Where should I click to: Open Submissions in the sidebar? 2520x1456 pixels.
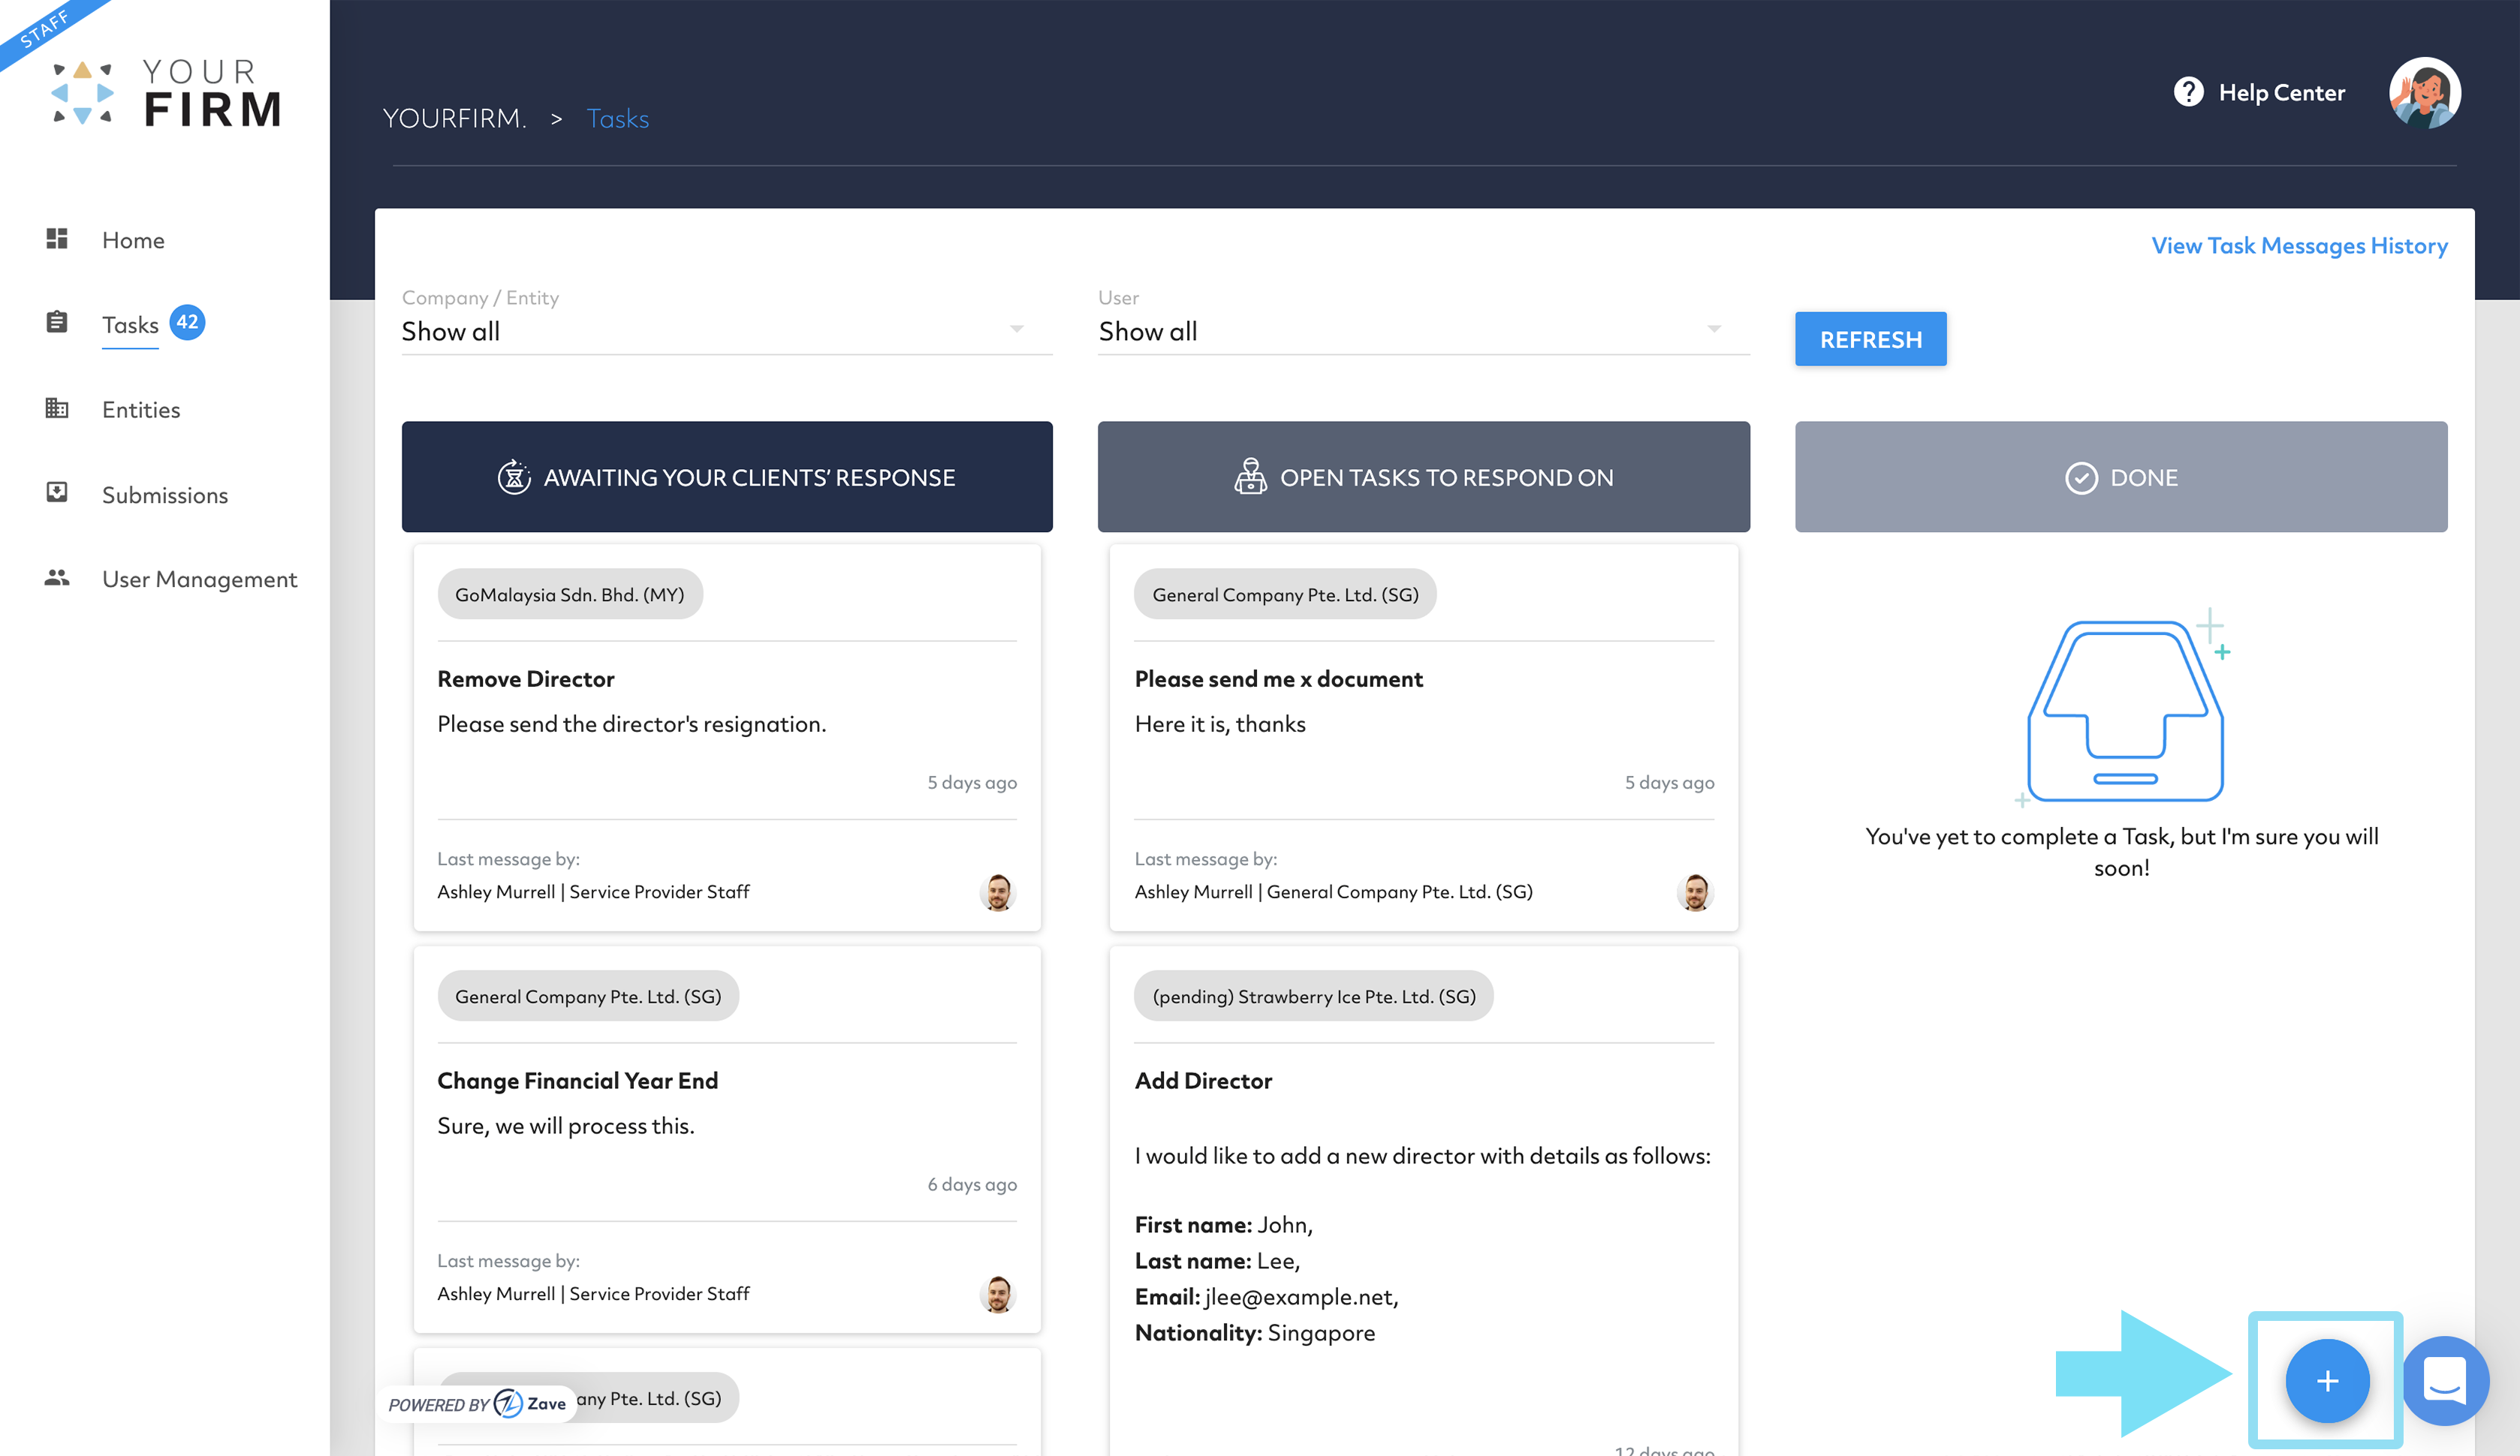(x=165, y=495)
